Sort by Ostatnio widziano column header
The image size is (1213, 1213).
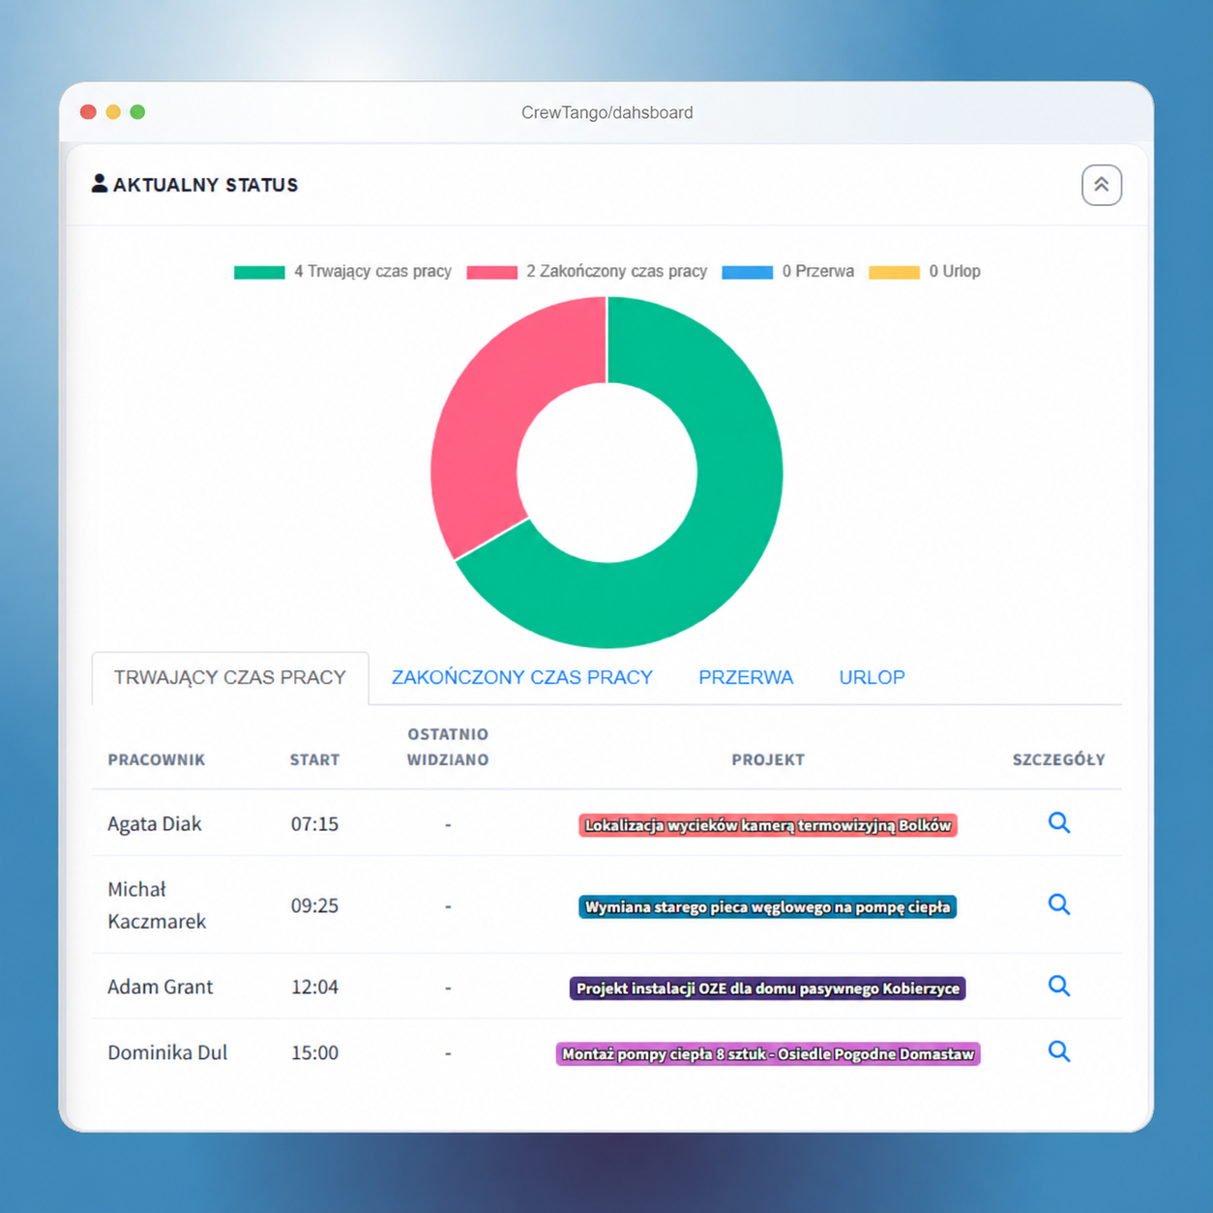point(448,747)
